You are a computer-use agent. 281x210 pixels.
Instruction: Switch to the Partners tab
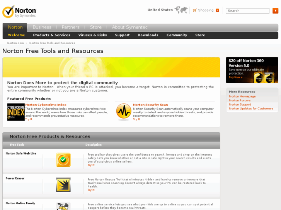coord(71,27)
